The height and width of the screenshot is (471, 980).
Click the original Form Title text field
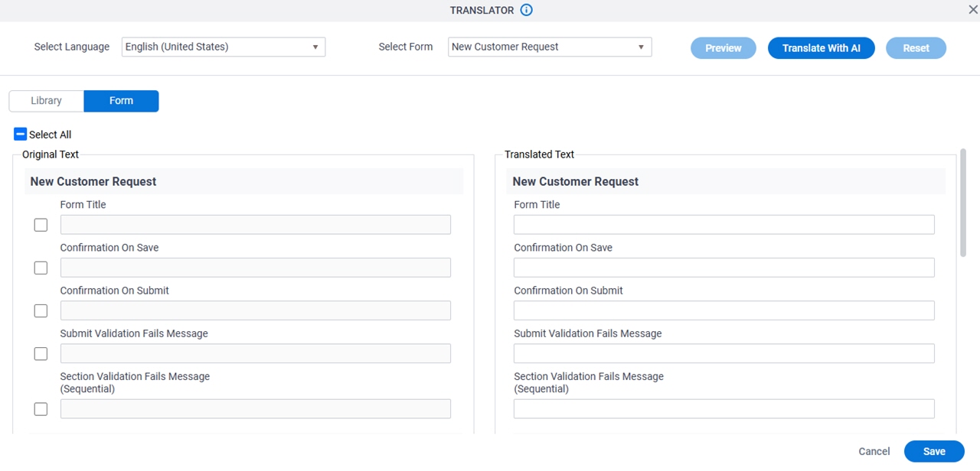point(256,225)
